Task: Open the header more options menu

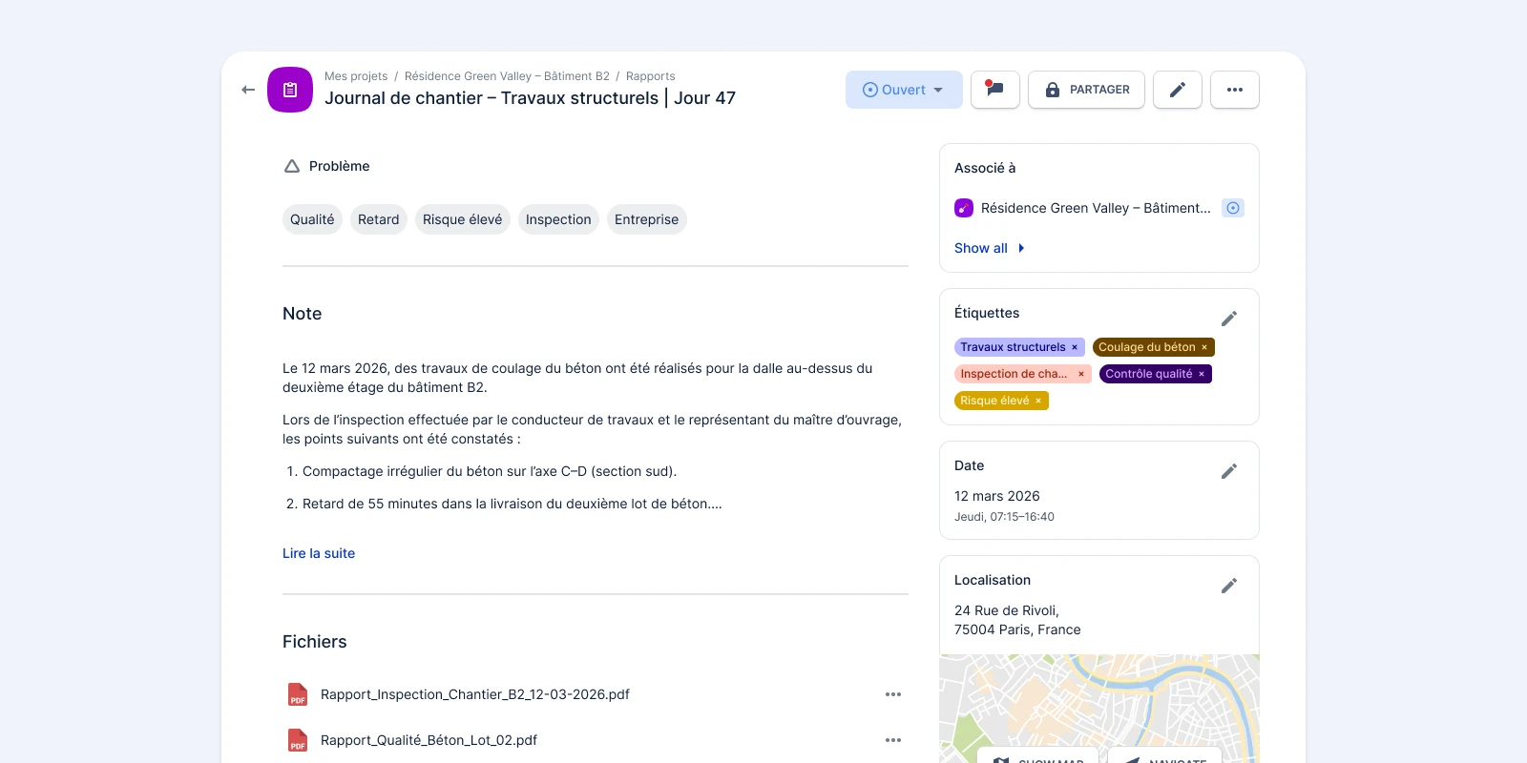Action: 1235,90
